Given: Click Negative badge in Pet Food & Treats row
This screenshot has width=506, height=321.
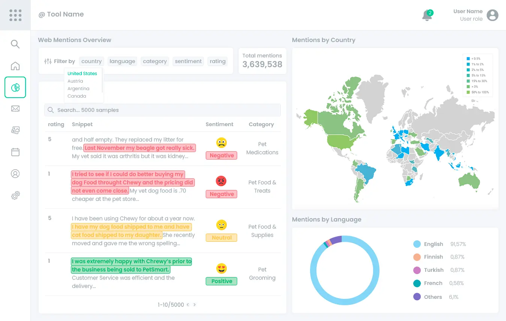Looking at the screenshot, I should coord(221,194).
